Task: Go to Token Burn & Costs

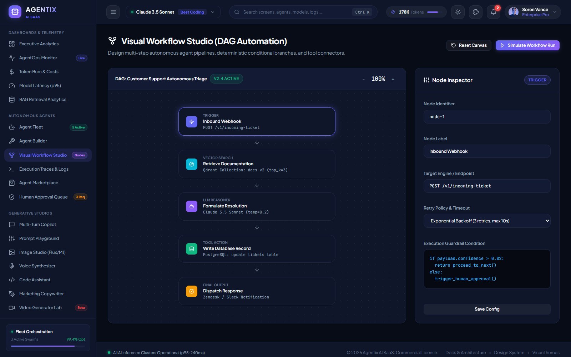Action: pos(48,72)
